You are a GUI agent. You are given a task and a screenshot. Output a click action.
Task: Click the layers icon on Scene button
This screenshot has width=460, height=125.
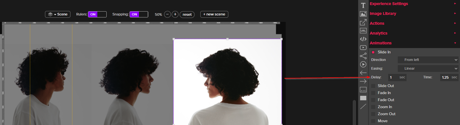coord(50,14)
